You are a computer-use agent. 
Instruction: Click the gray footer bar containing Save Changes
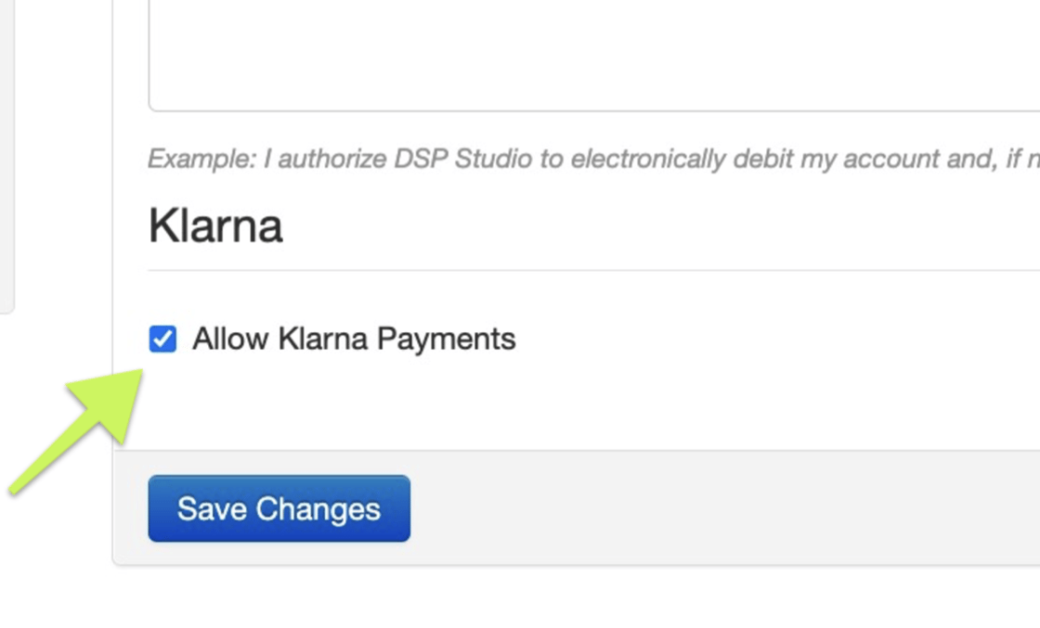(x=650, y=507)
